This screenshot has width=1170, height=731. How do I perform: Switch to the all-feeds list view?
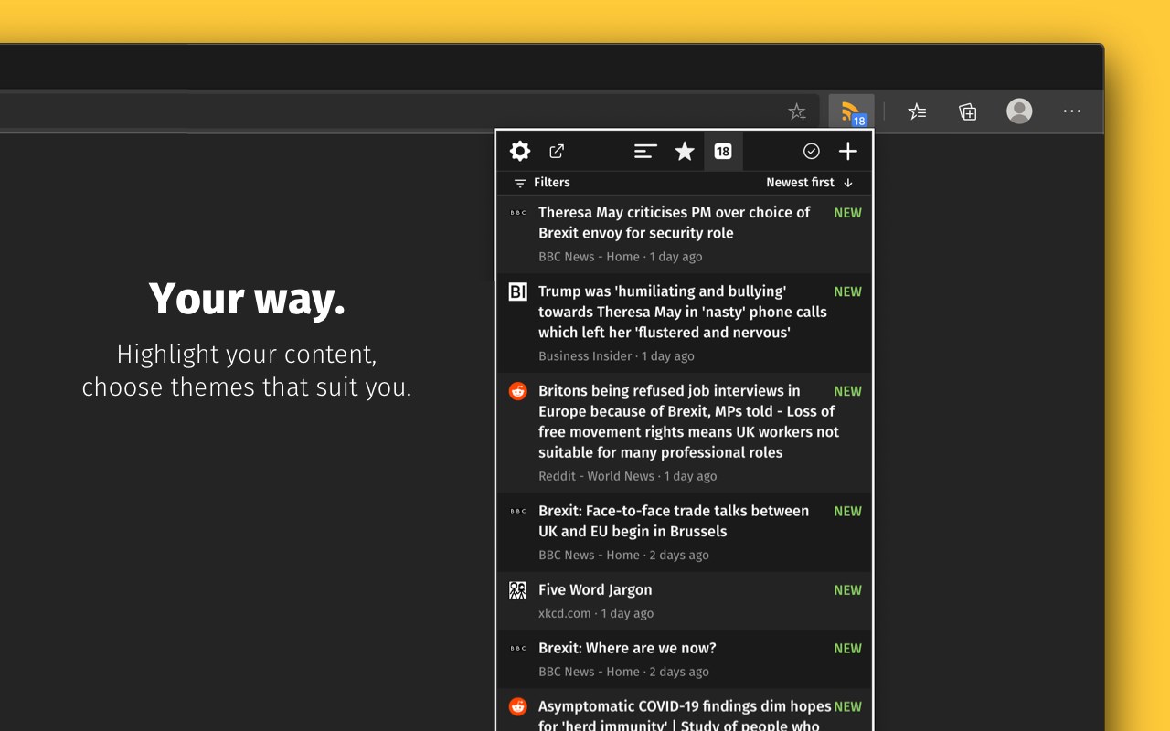coord(645,152)
